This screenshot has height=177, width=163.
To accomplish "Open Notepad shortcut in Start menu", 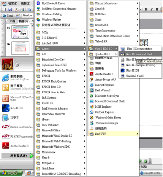I will (17, 118).
